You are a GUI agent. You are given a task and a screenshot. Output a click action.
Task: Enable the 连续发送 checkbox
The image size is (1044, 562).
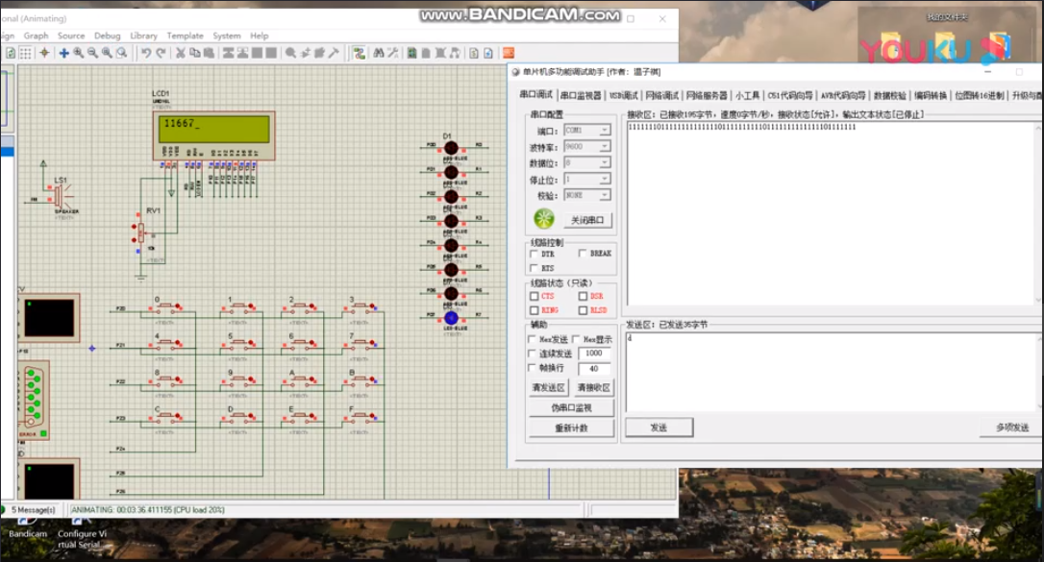coord(532,354)
